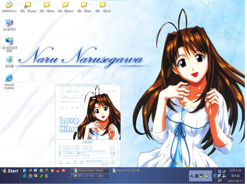Click the playlist rem button

68,162
